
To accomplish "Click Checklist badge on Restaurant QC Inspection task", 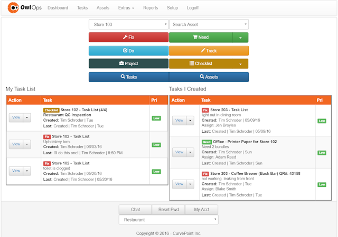I will pyautogui.click(x=51, y=110).
